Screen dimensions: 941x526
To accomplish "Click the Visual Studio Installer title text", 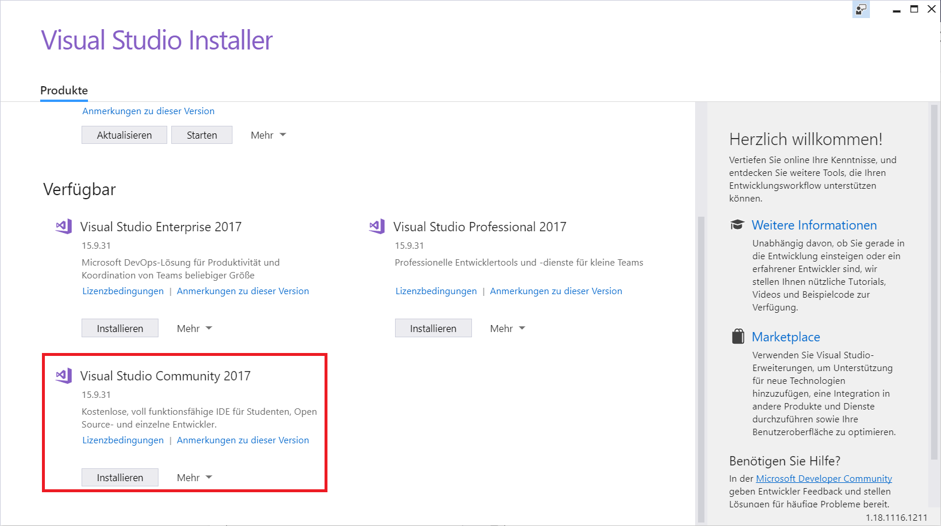I will tap(157, 41).
